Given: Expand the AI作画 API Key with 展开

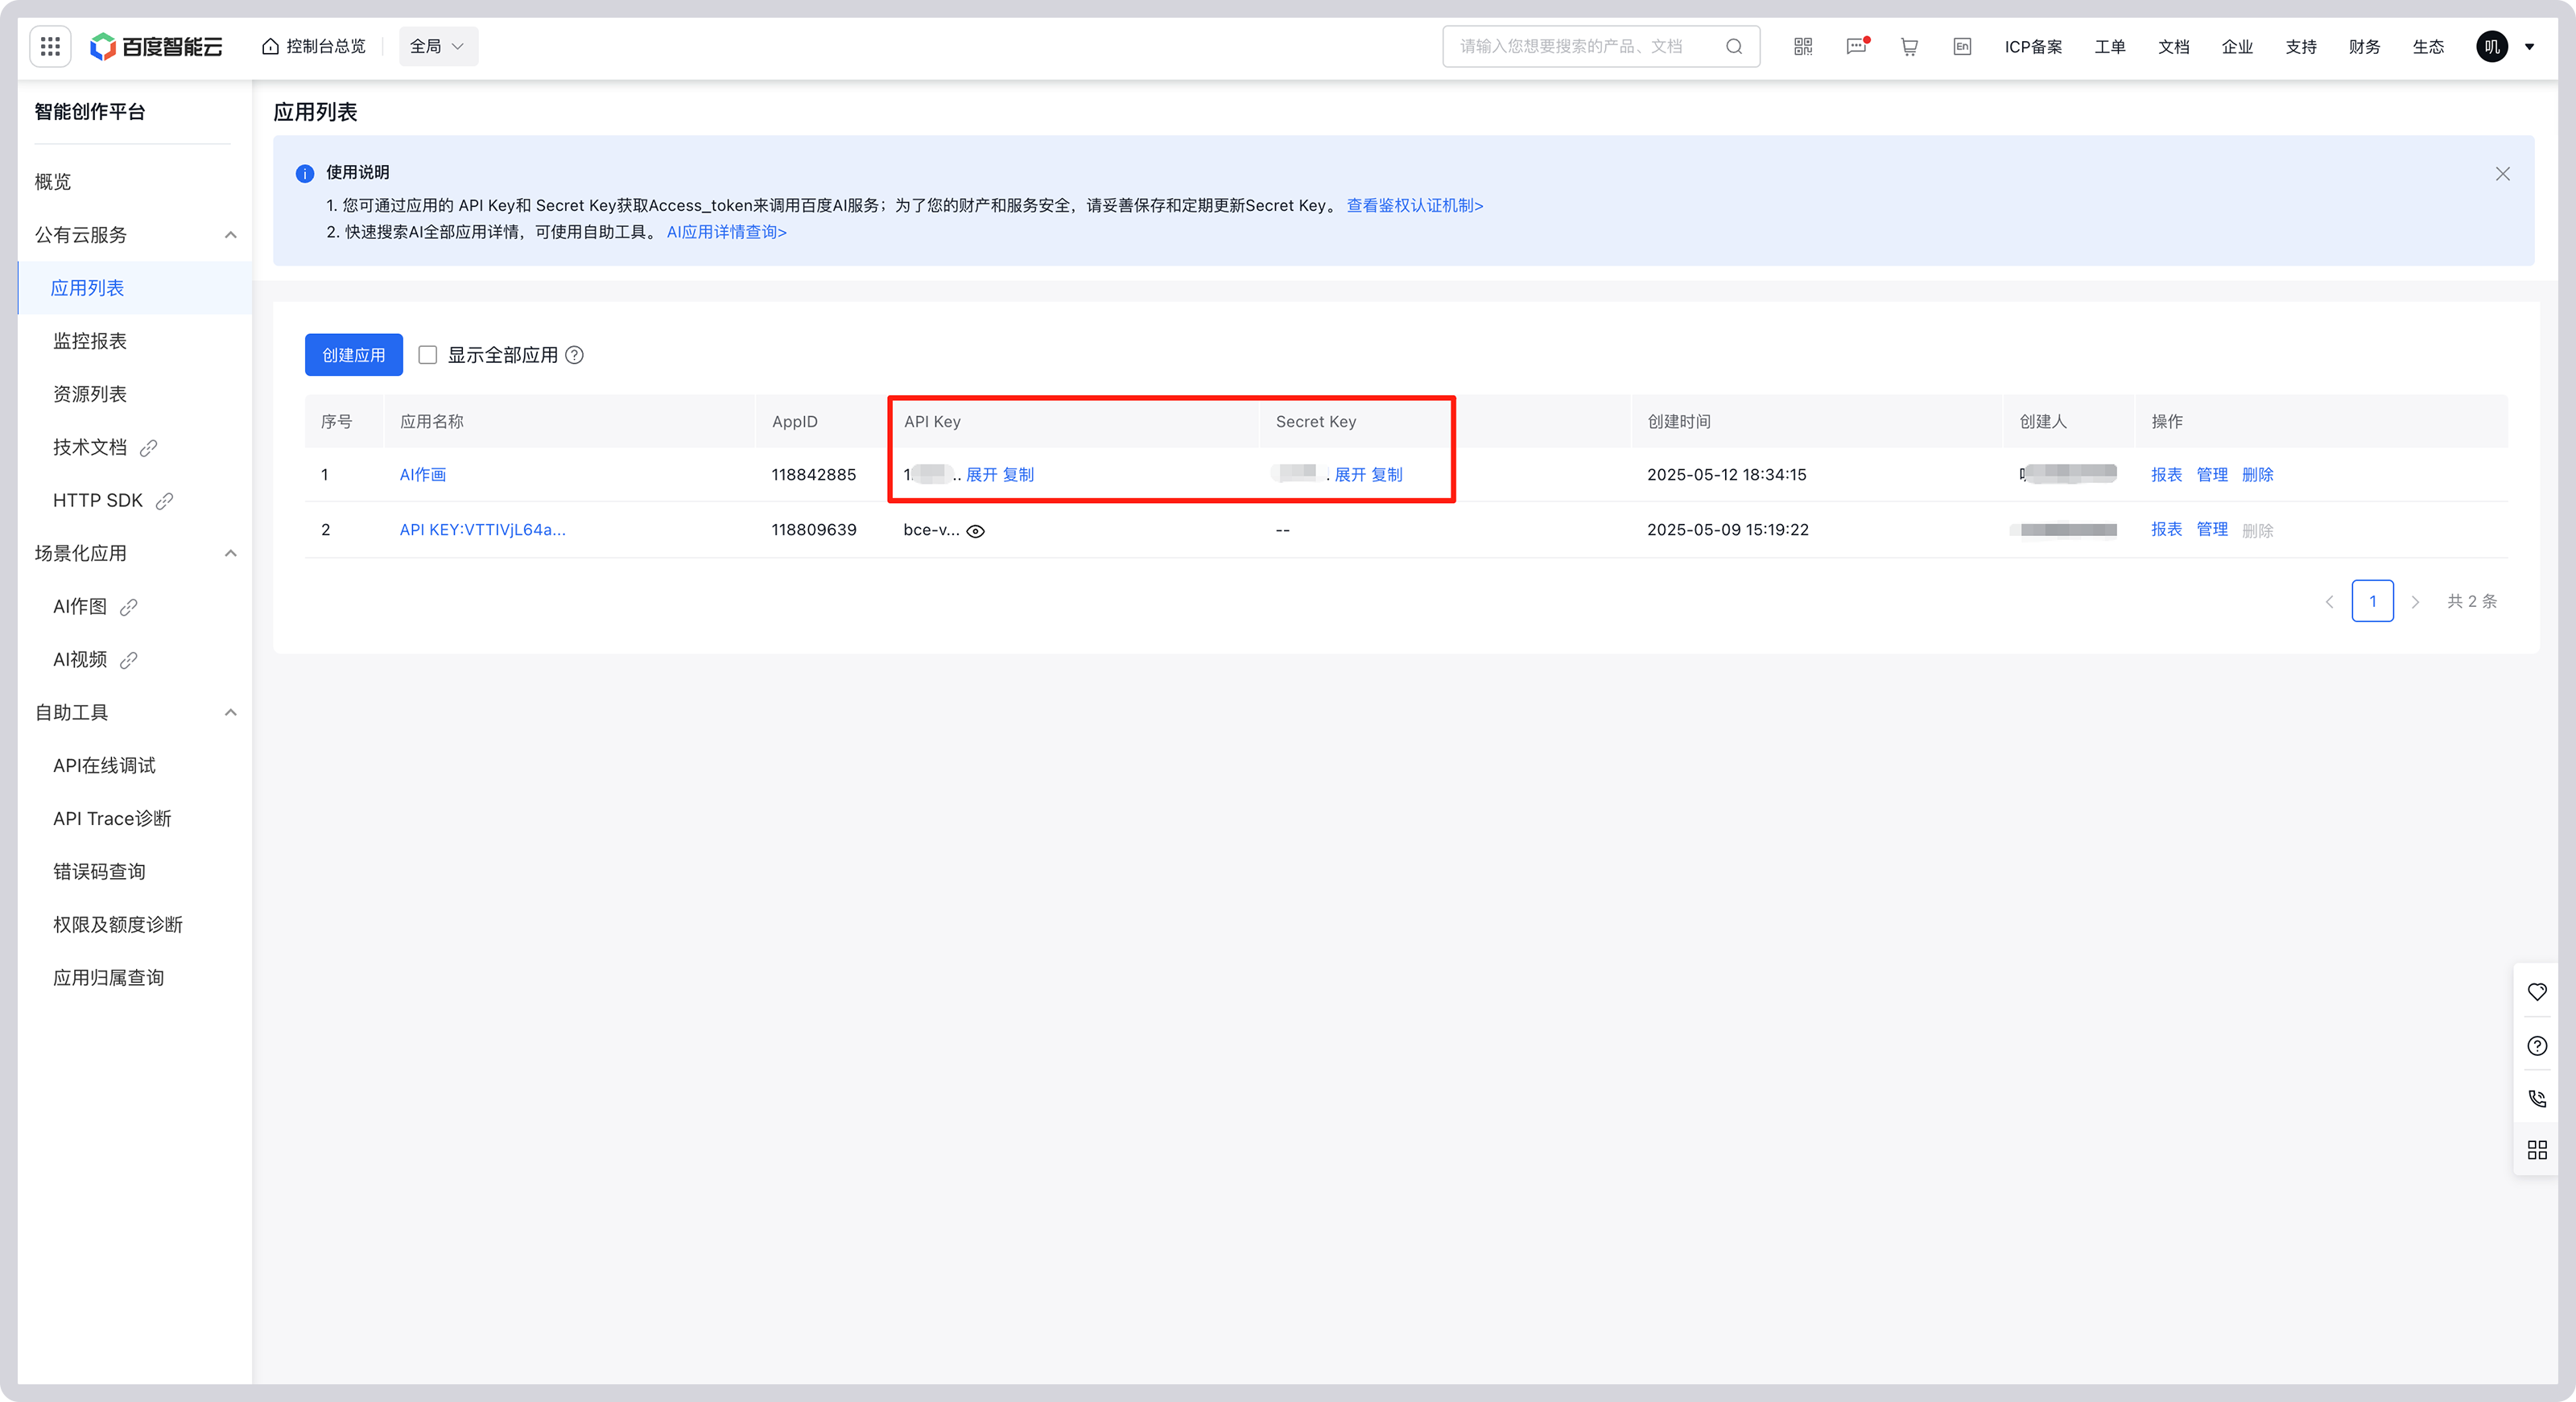Looking at the screenshot, I should point(981,475).
